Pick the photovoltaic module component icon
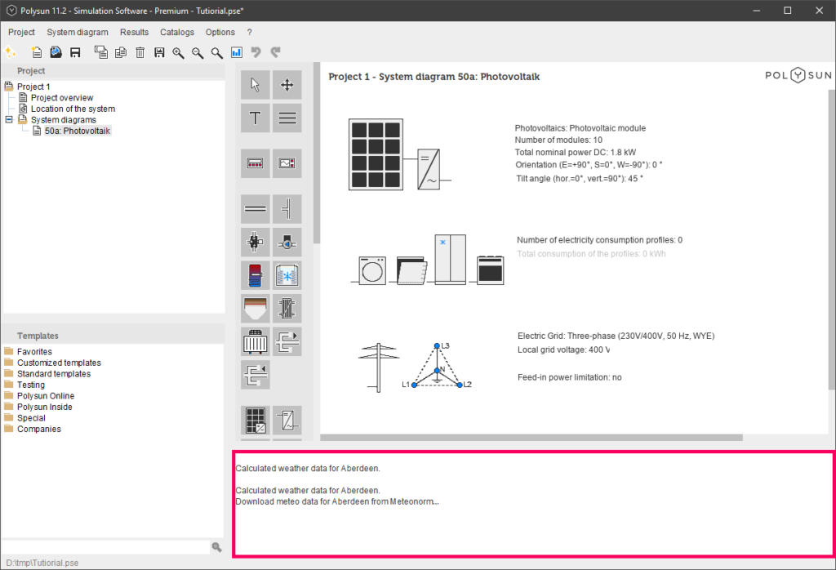Screen dimensions: 836x570 (256, 421)
